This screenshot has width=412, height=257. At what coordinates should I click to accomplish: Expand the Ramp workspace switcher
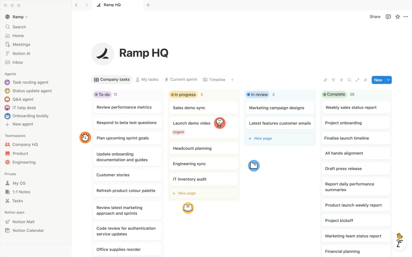(16, 17)
